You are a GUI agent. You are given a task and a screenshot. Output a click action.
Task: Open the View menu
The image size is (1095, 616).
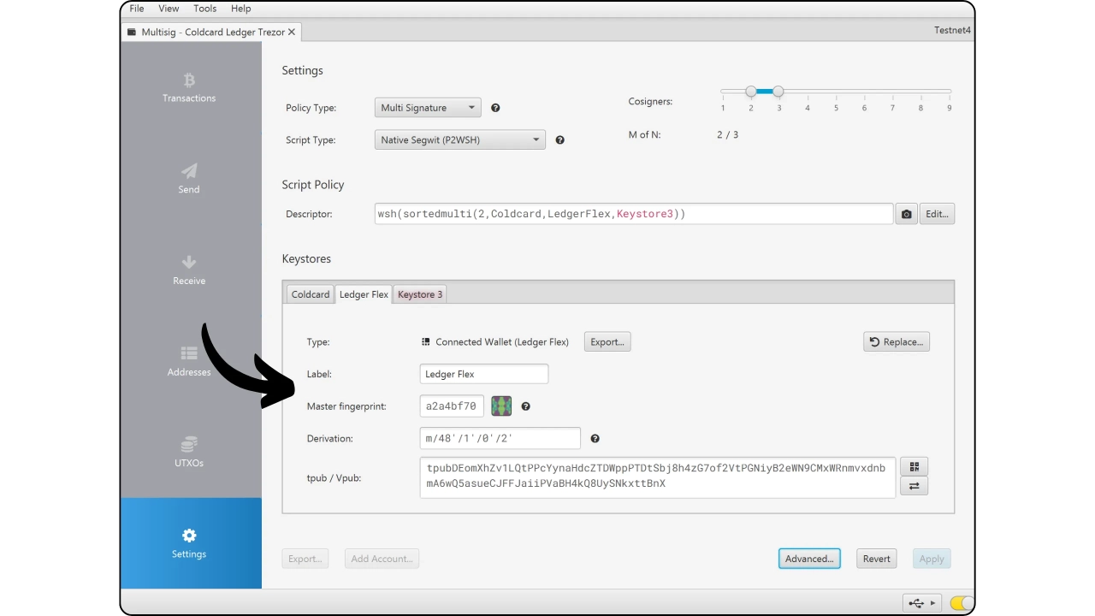click(169, 9)
